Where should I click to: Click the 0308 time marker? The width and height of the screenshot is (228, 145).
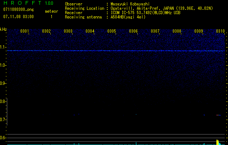point(177,31)
